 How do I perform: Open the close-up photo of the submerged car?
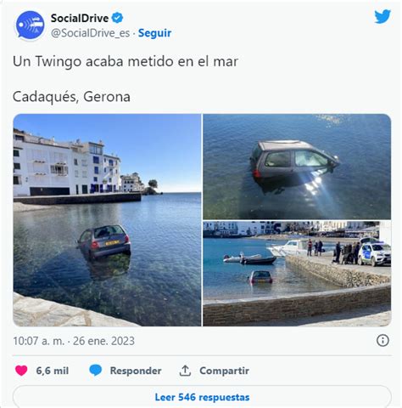click(x=297, y=167)
